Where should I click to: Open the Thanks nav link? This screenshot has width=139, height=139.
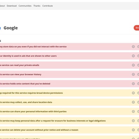click(x=37, y=6)
